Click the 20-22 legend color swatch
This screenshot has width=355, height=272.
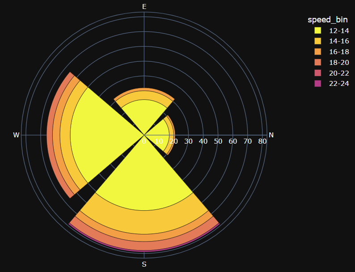click(317, 73)
